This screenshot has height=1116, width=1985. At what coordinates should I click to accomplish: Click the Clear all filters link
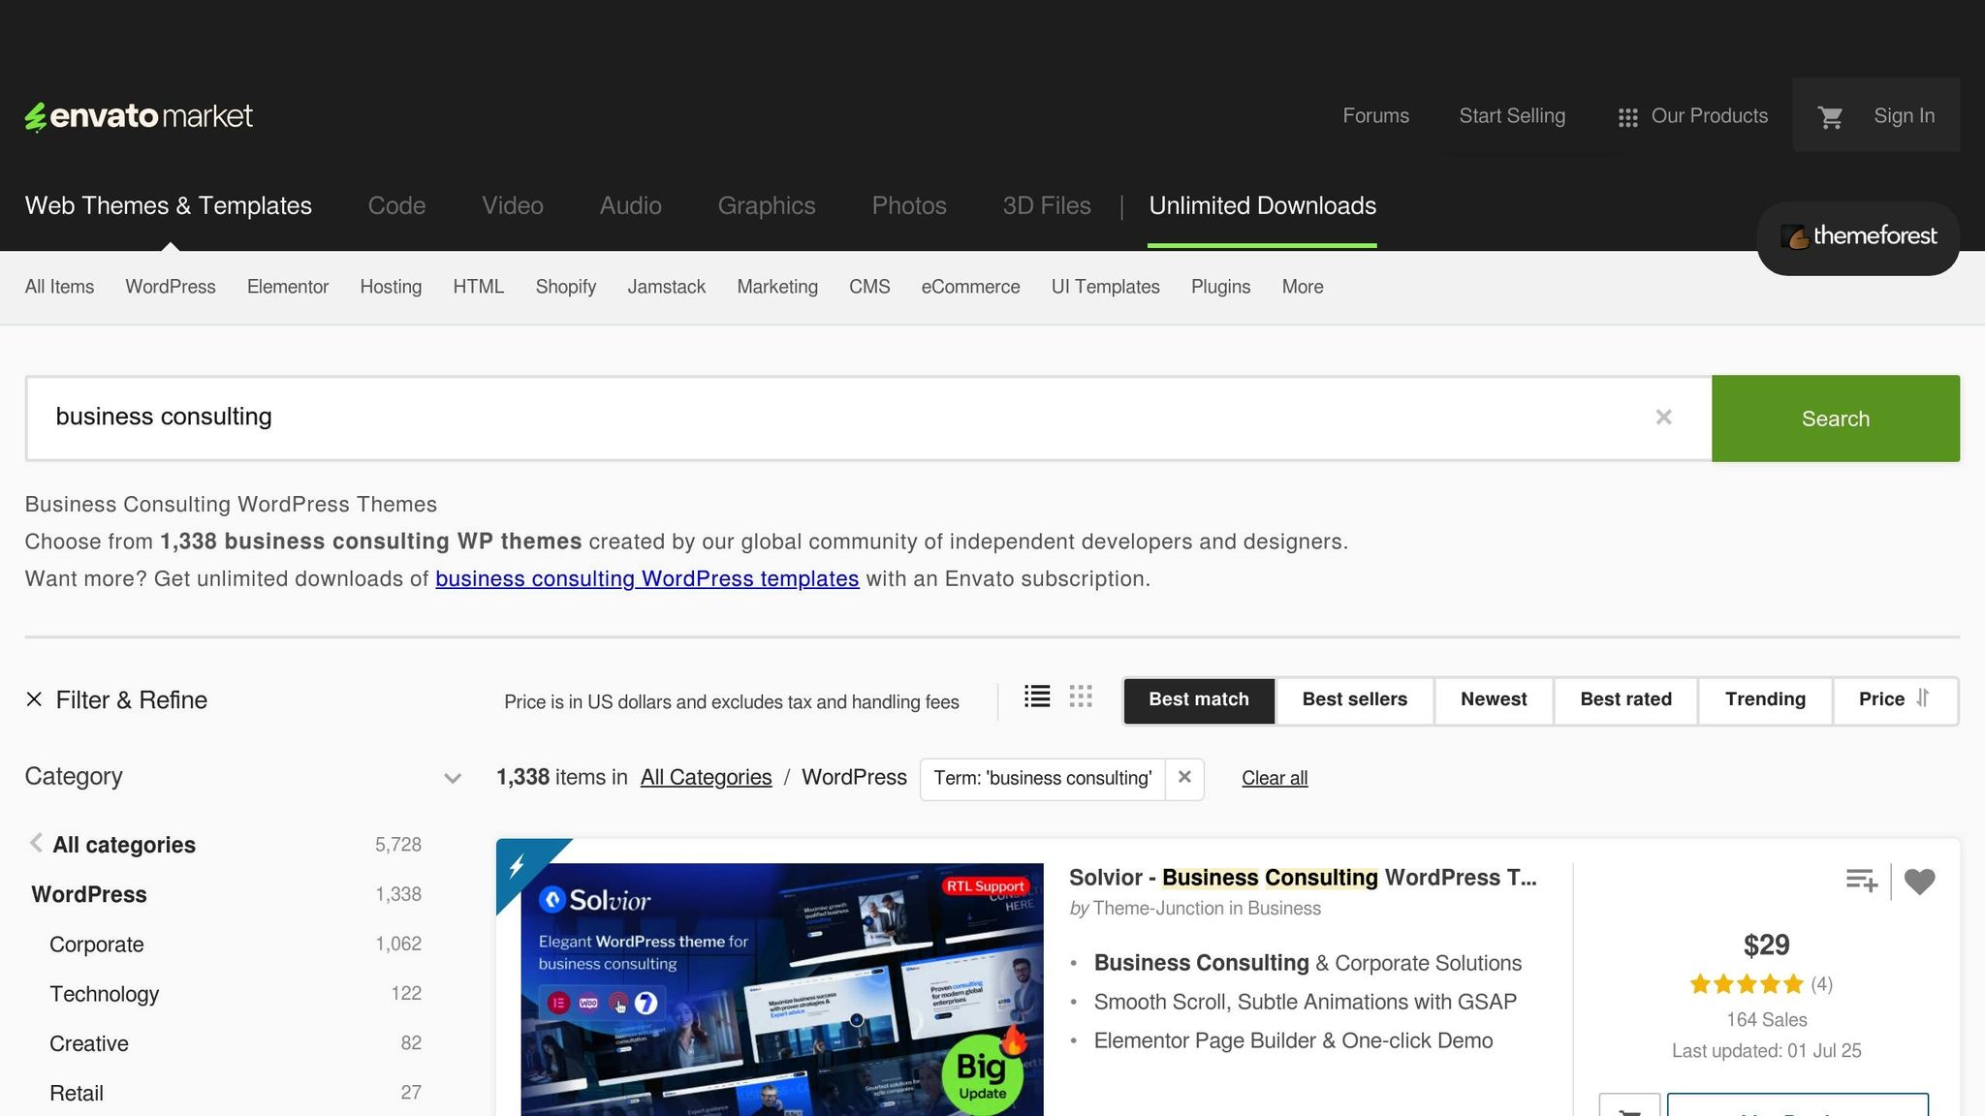pos(1275,778)
